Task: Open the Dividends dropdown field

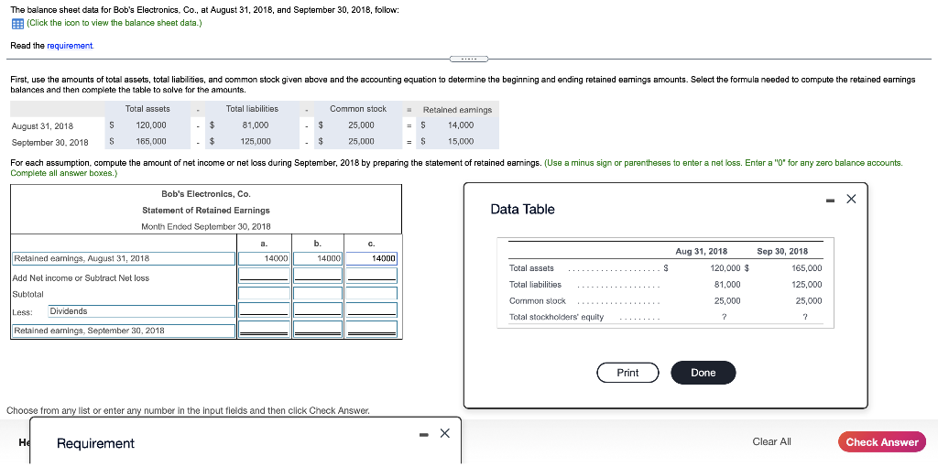Action: point(141,311)
